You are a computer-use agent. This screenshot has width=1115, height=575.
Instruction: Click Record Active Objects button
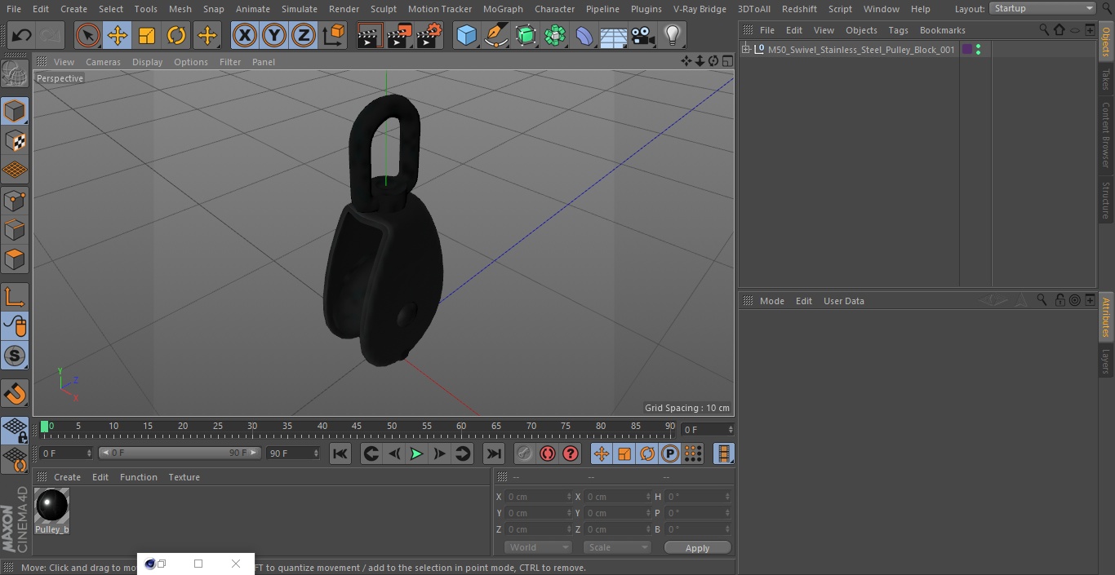coord(525,453)
